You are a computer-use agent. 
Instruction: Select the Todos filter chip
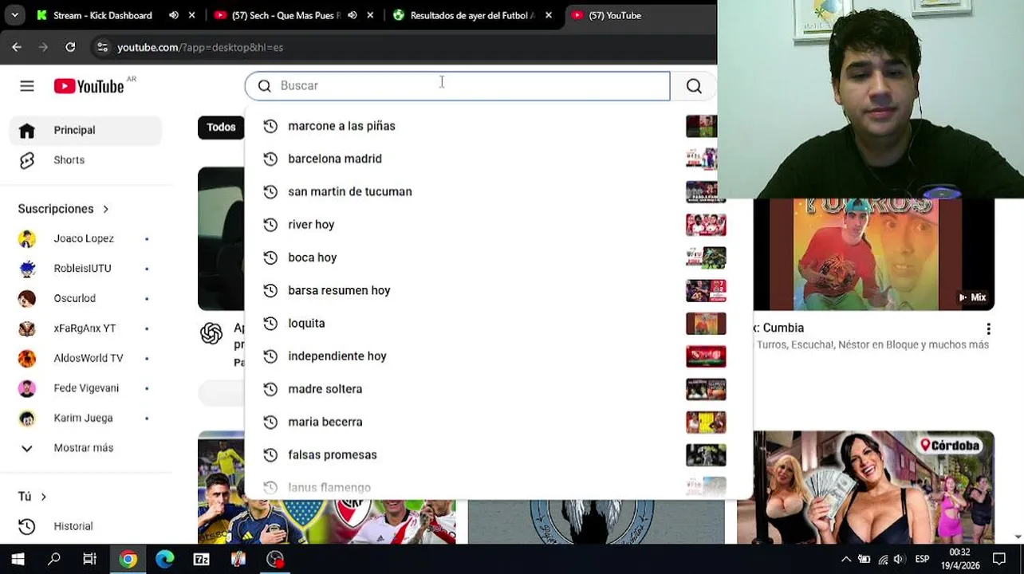221,128
